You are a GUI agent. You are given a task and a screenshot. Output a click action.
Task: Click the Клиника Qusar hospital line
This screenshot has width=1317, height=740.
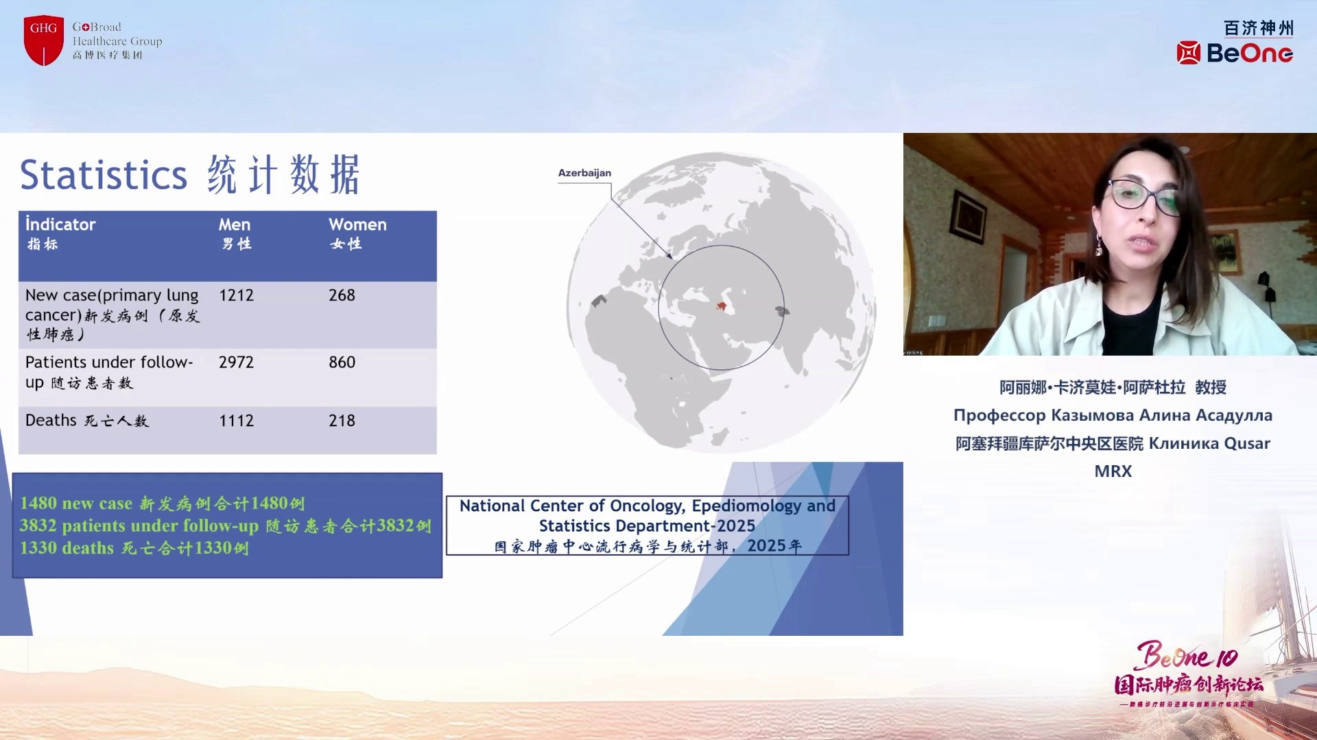pyautogui.click(x=1113, y=443)
